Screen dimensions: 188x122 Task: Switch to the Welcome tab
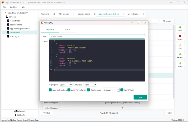point(45,14)
